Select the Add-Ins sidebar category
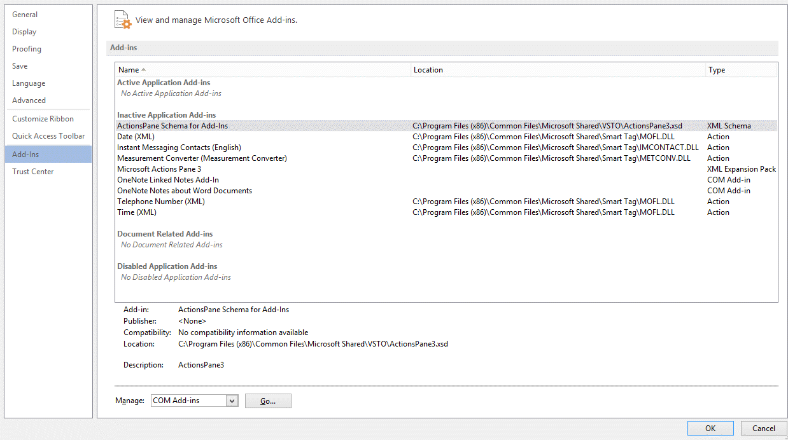 click(x=48, y=155)
